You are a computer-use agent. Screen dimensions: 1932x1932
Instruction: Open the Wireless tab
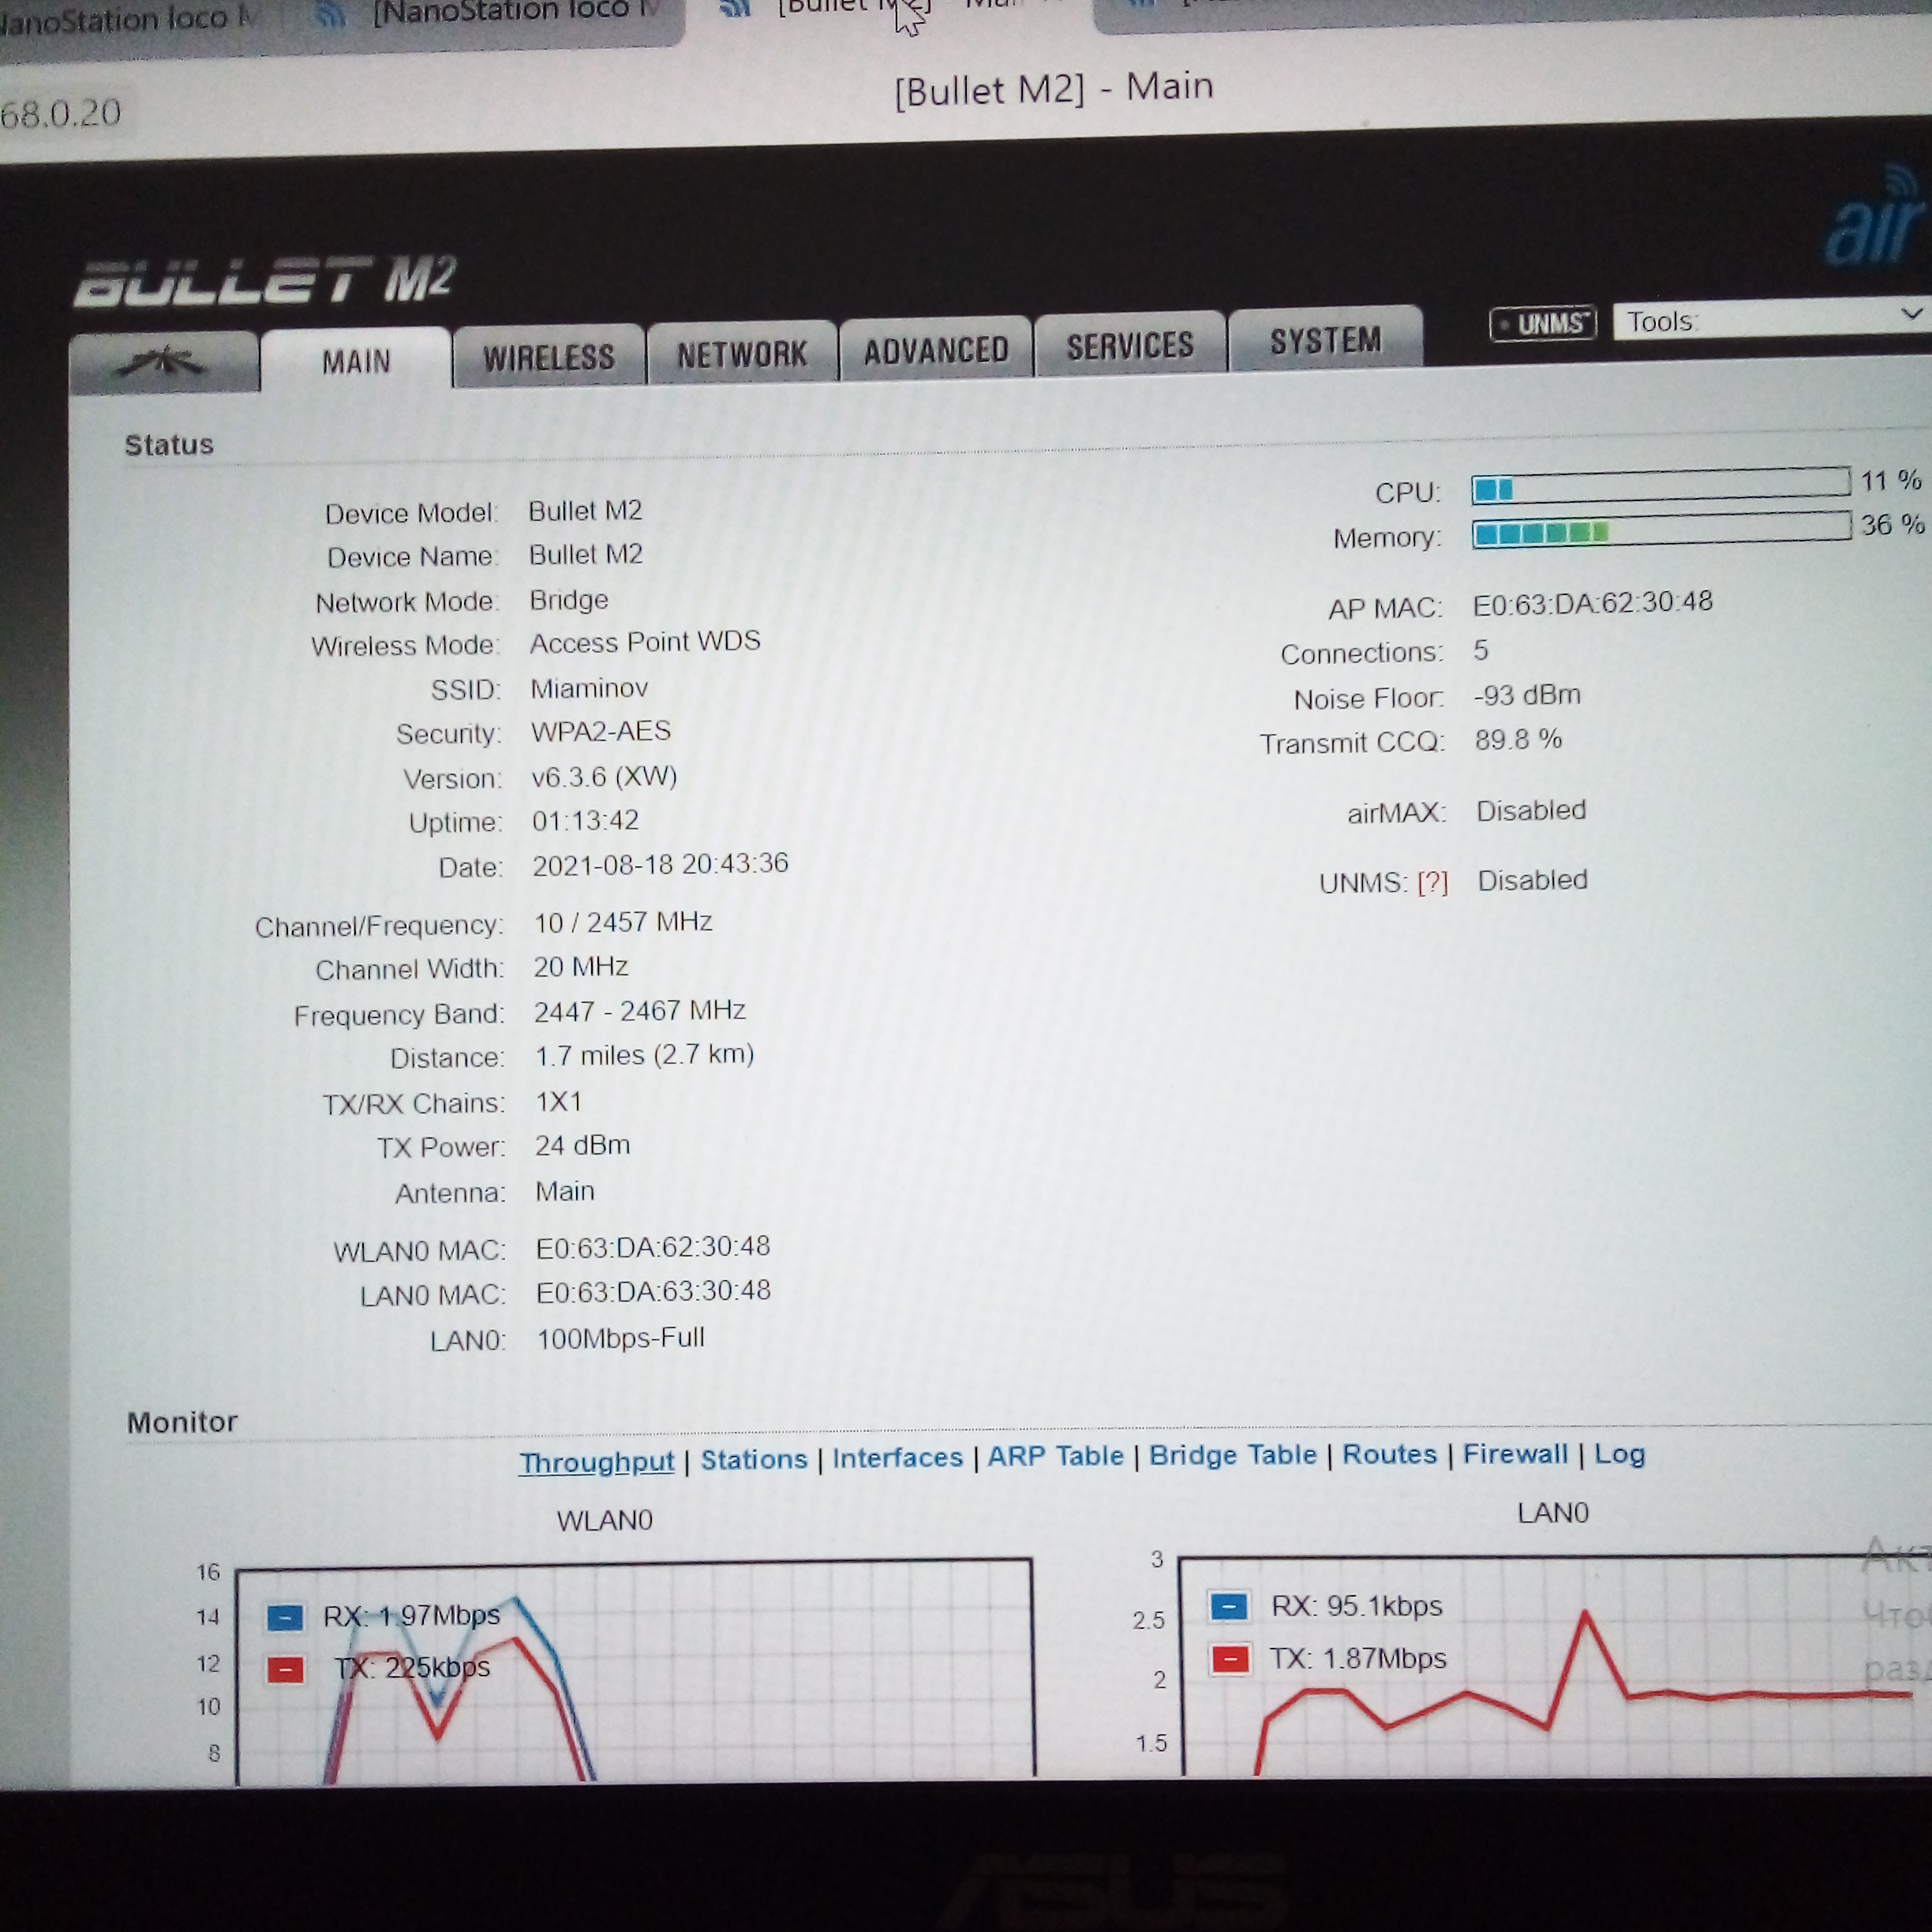click(x=549, y=357)
